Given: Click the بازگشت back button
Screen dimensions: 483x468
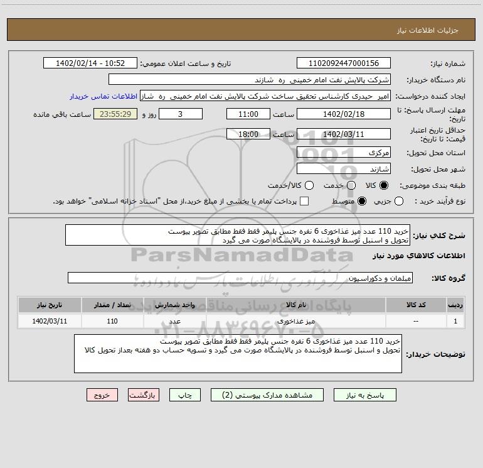Looking at the screenshot, I should (x=144, y=395).
